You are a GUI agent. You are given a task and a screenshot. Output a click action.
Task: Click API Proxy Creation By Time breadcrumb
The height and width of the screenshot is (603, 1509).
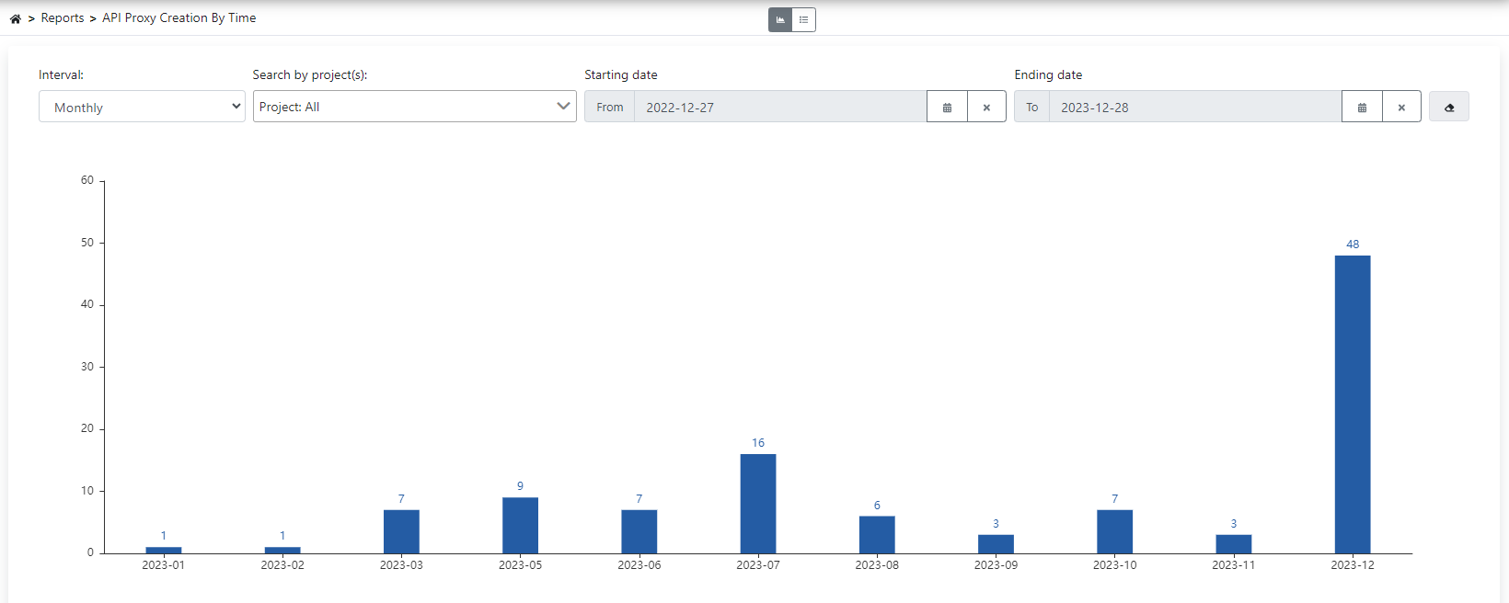pos(179,18)
